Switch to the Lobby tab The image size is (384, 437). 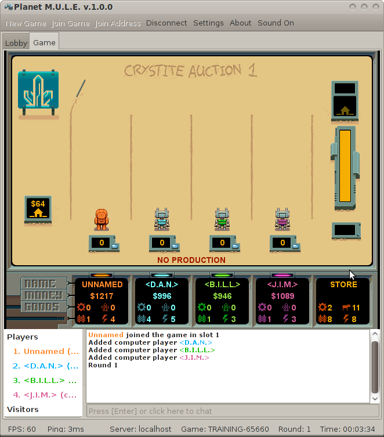[16, 43]
